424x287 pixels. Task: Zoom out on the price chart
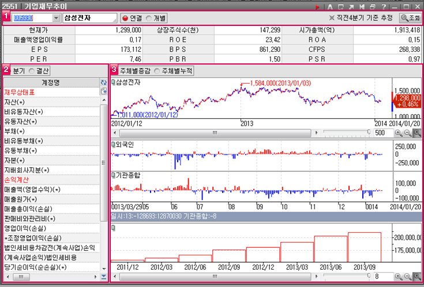click(x=407, y=133)
